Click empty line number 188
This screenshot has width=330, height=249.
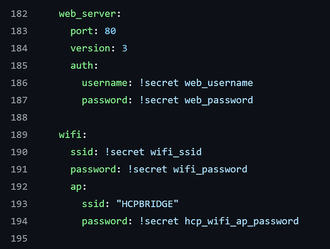[x=19, y=118]
